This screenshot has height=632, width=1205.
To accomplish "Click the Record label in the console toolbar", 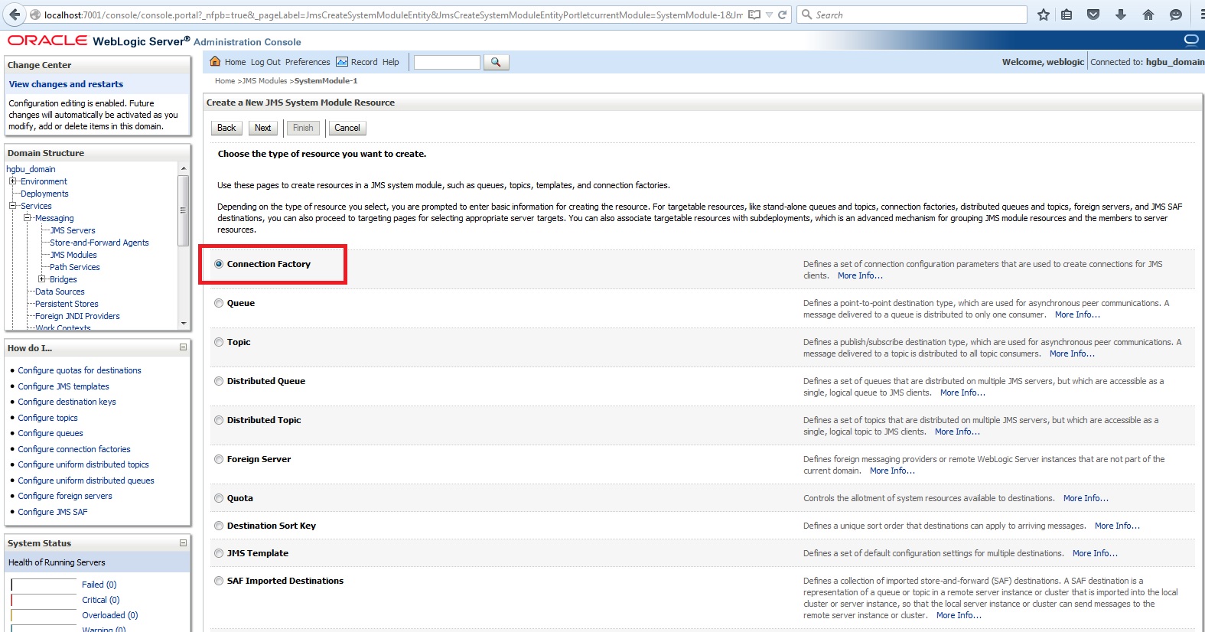I will click(x=364, y=62).
